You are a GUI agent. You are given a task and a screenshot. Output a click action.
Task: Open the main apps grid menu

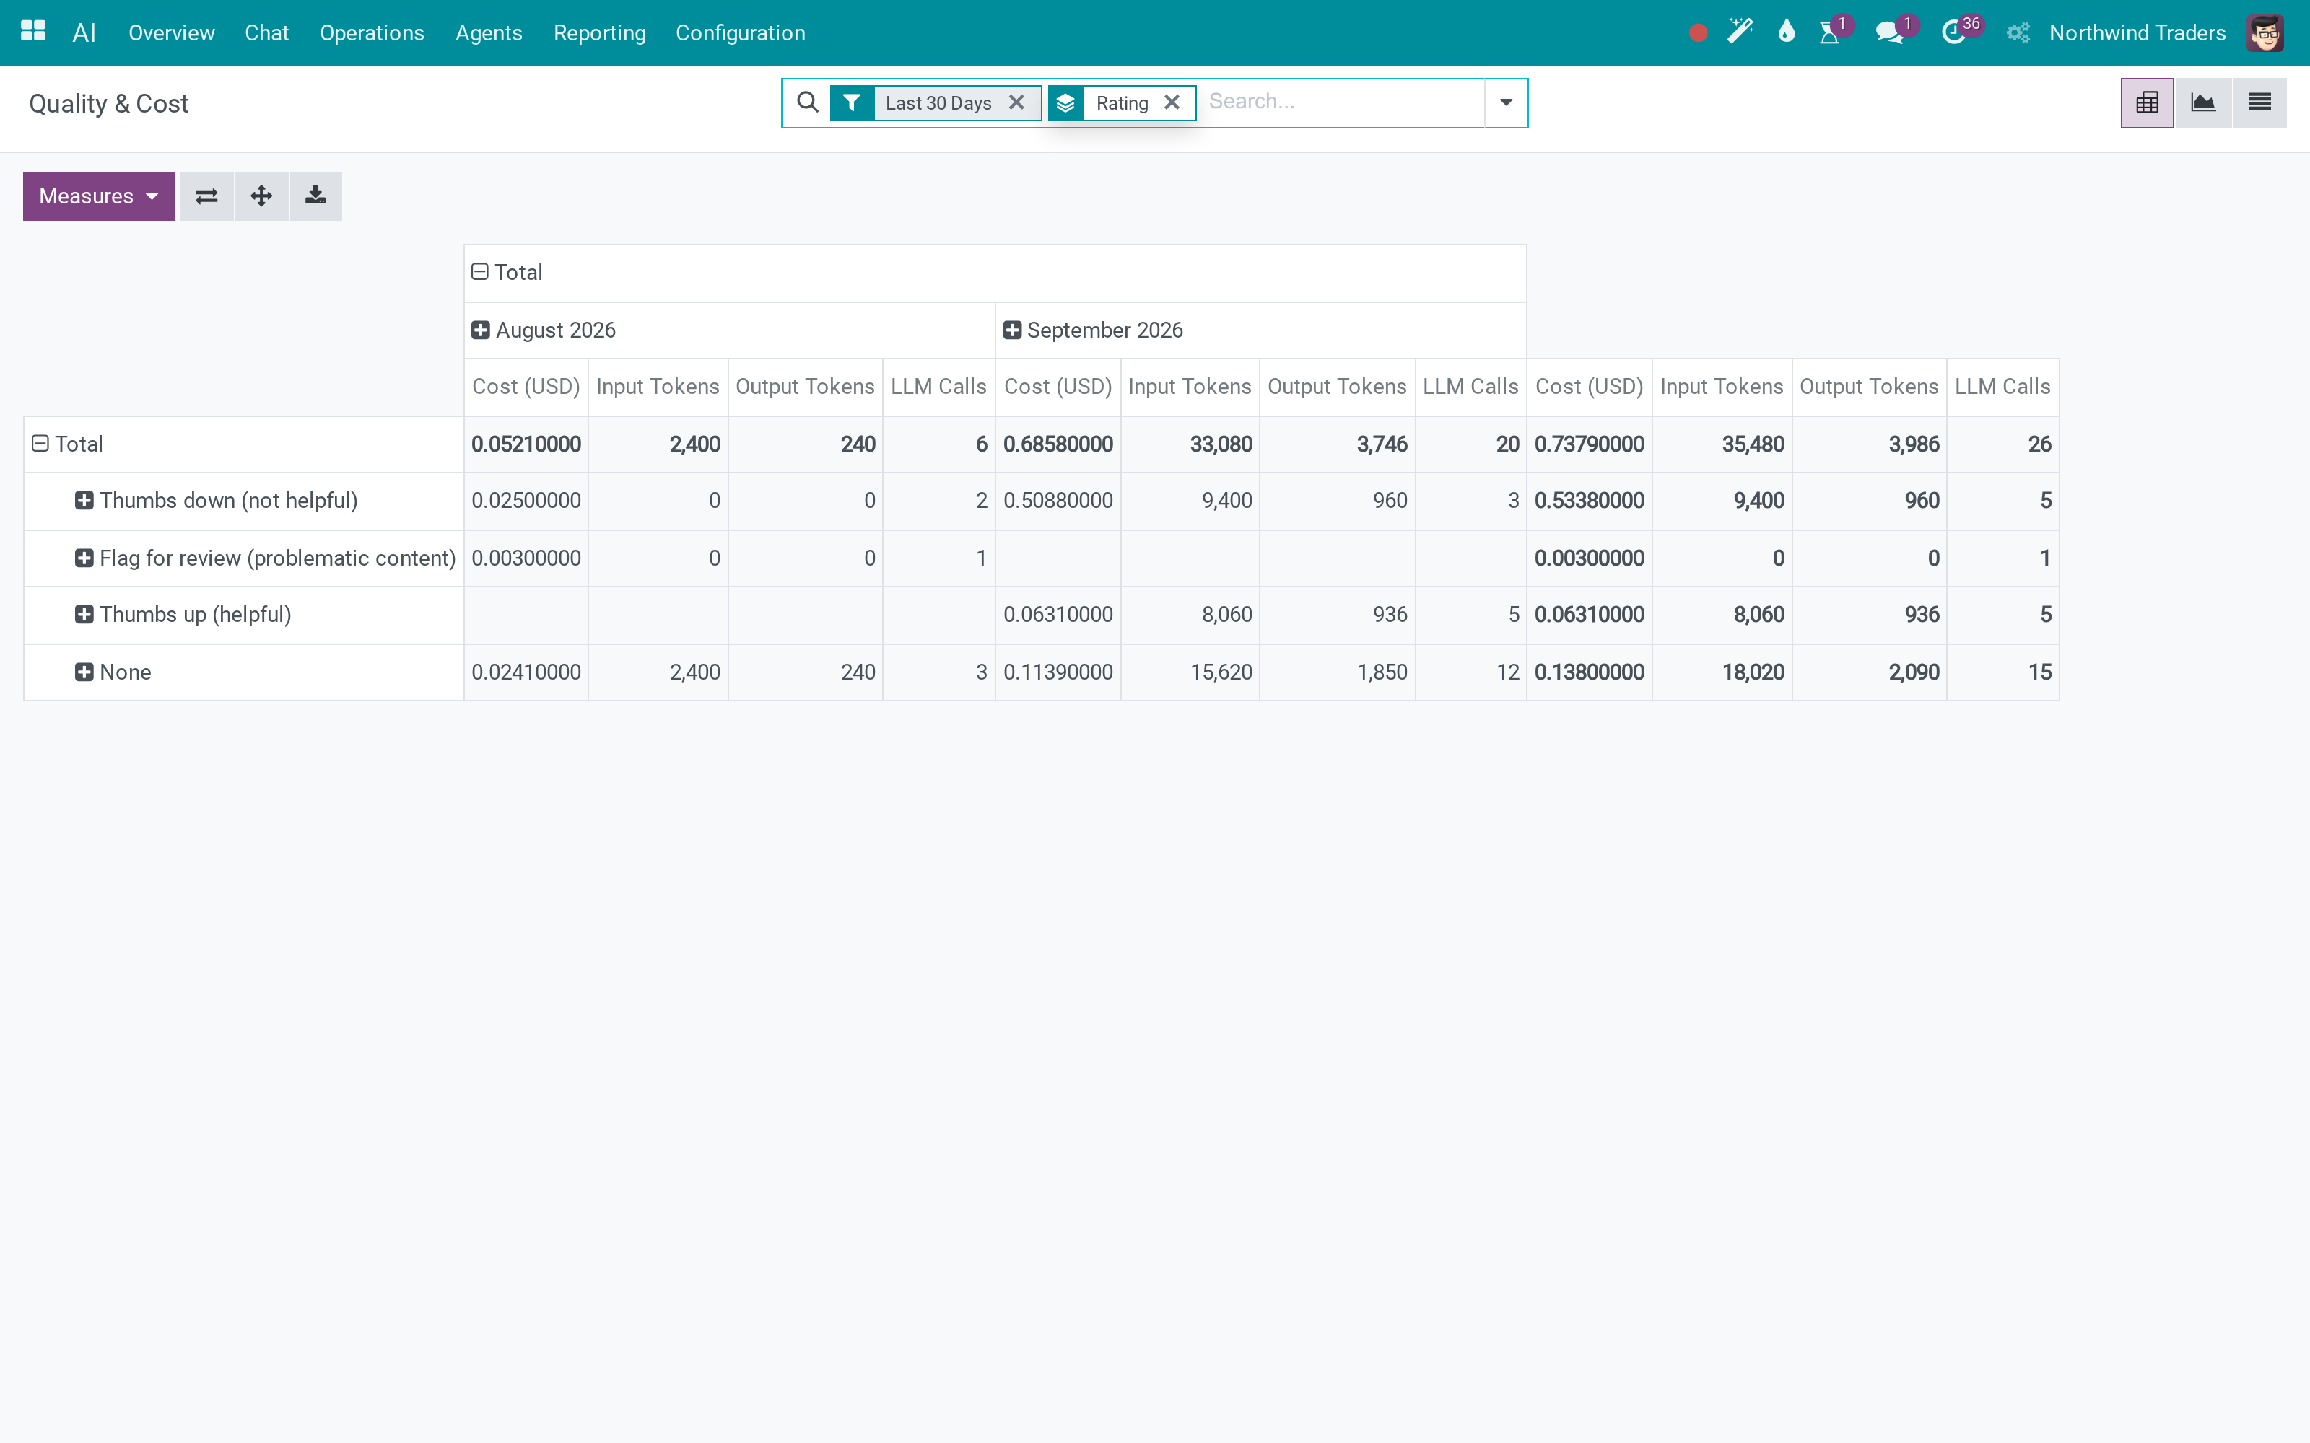(x=32, y=32)
